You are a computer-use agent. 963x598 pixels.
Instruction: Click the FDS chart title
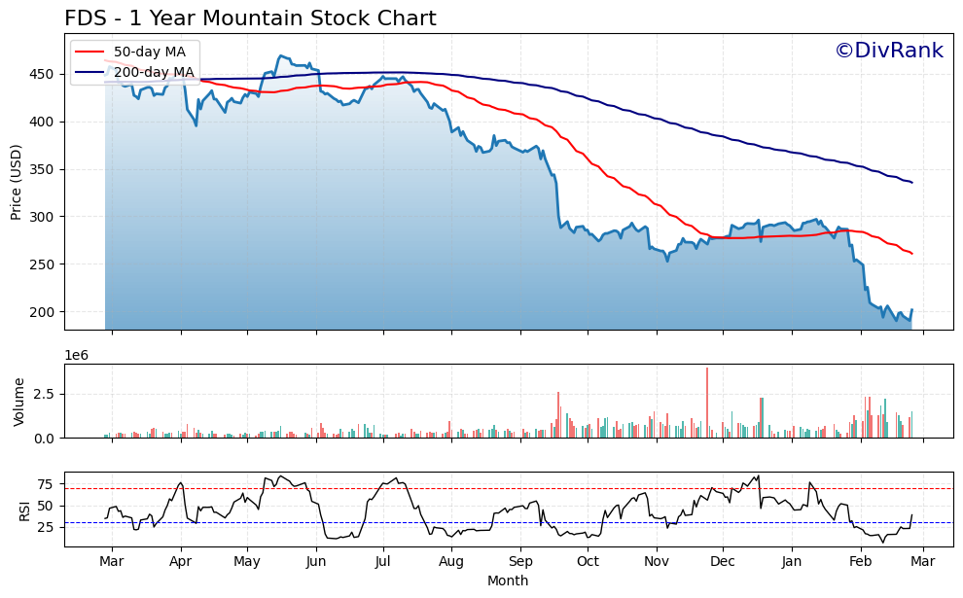(x=253, y=16)
